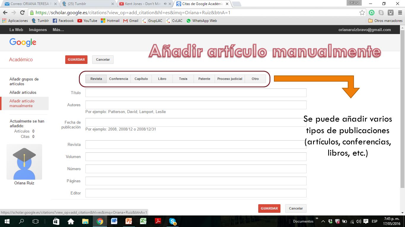405x227 pixels.
Task: Select the Conferencia publication type tab
Action: tap(119, 79)
